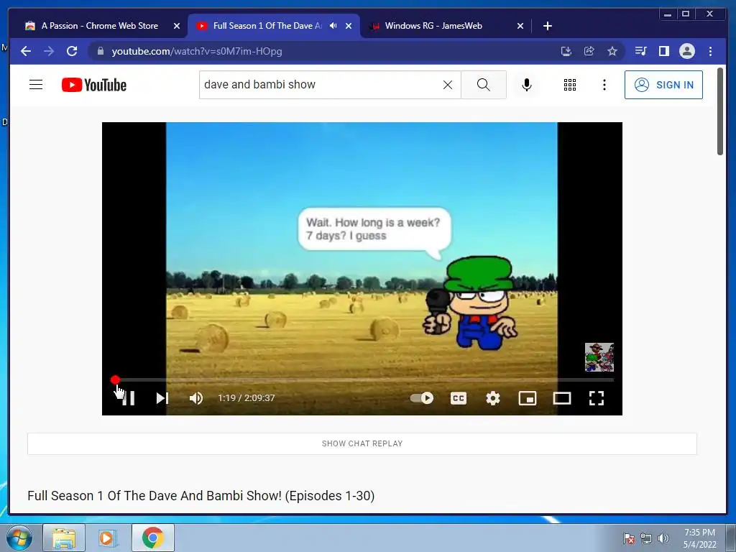Open the YouTube hamburger guide menu
Screen dimensions: 736x552
point(36,85)
